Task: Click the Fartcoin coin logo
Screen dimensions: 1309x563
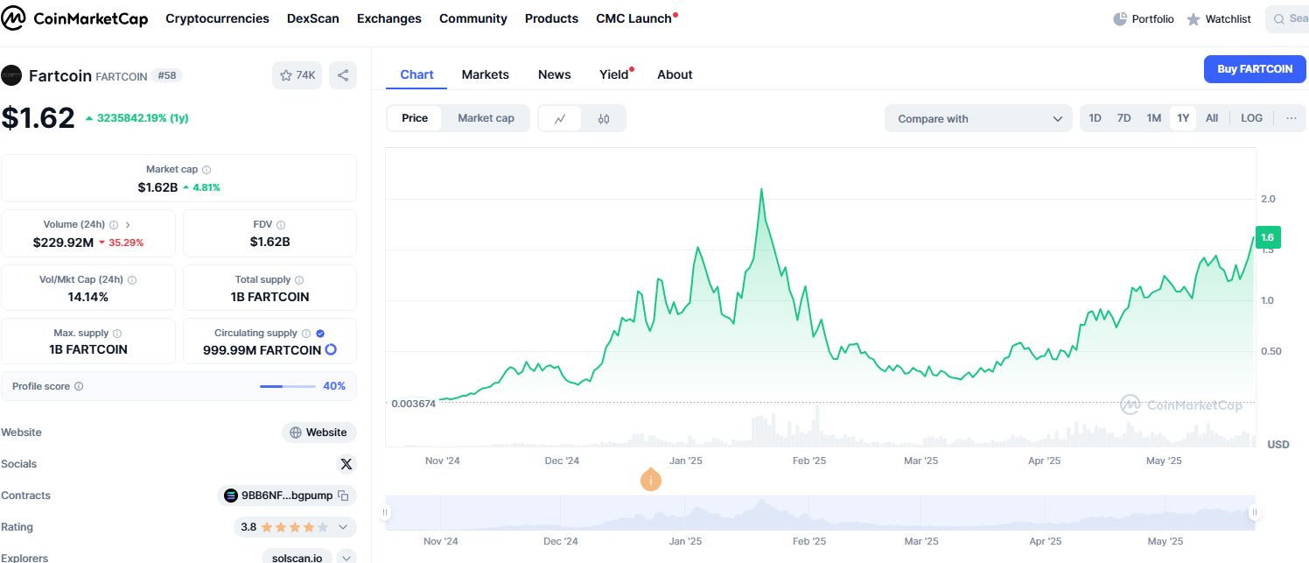Action: [x=11, y=75]
